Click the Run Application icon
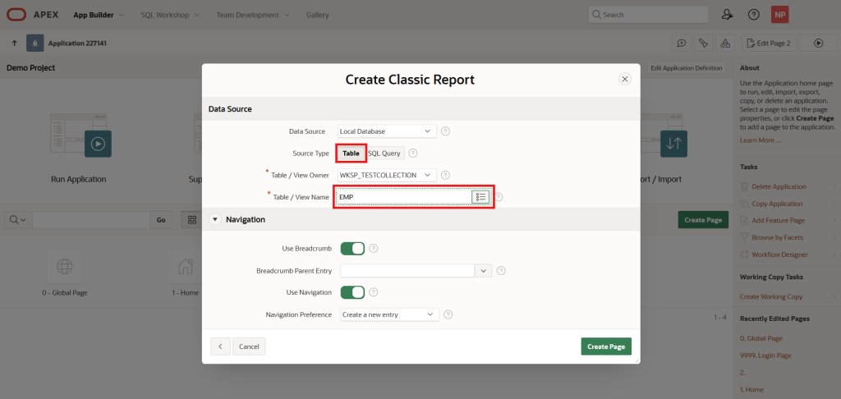Viewport: 841px width, 399px height. (80, 135)
